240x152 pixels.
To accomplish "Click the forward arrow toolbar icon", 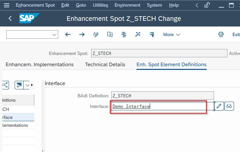I will point(82,34).
